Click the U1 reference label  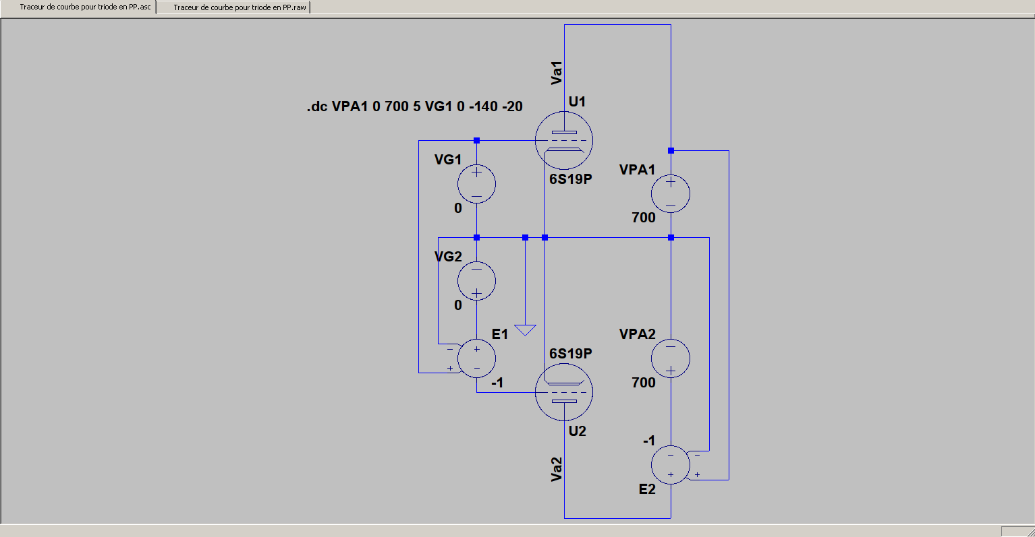point(578,102)
